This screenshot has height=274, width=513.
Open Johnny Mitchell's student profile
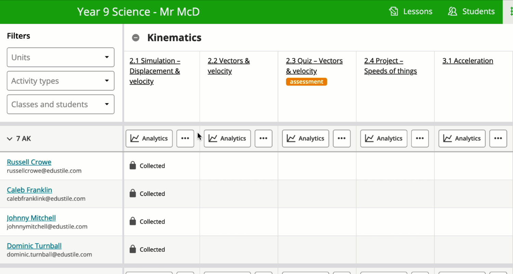31,218
